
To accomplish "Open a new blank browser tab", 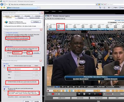I will click(39, 8).
